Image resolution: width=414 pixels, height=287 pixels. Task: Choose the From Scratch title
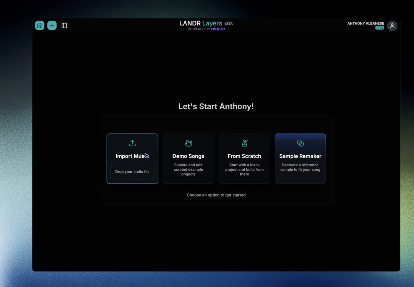(244, 156)
